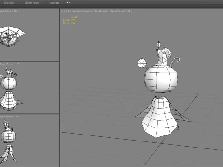Open the Smooth + Highlights shading label menu
The image size is (223, 167).
96,11
